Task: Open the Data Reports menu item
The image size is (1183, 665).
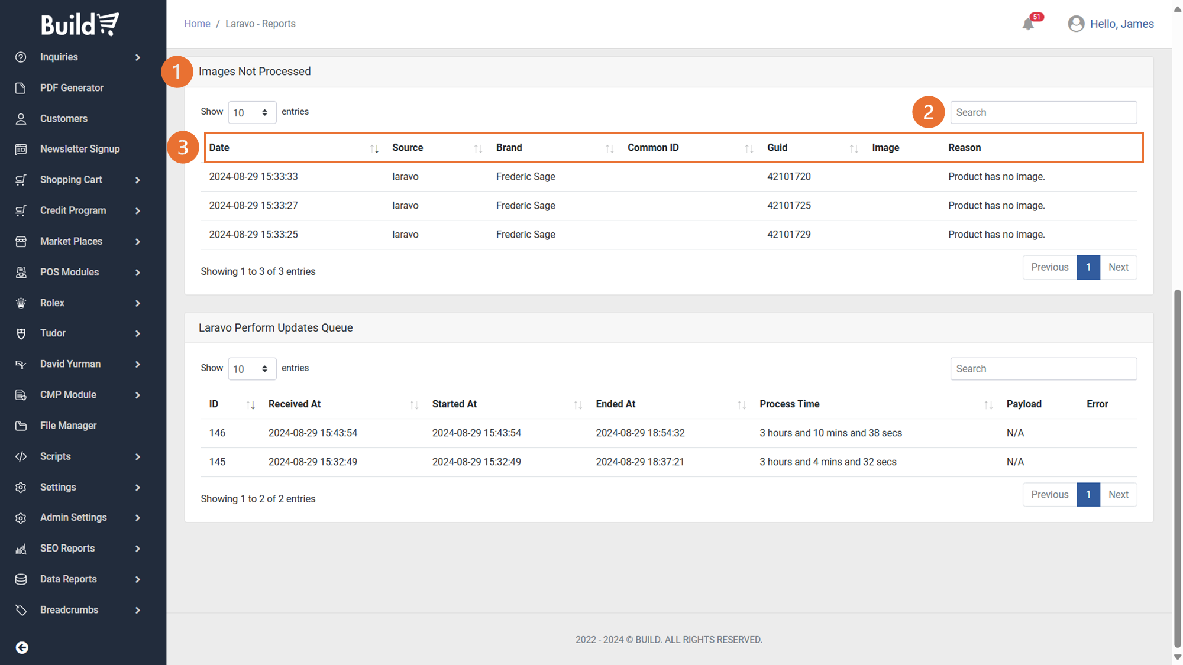Action: [69, 579]
